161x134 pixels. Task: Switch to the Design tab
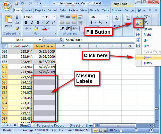[129, 10]
